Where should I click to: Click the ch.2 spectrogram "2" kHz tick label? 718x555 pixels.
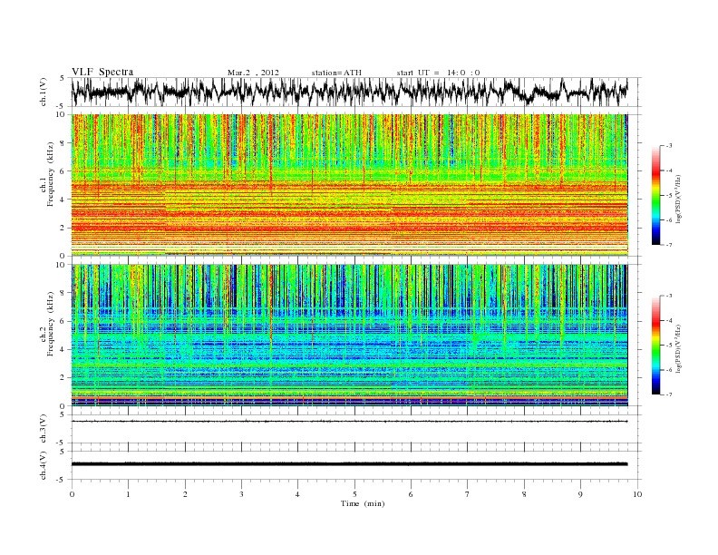pos(63,378)
